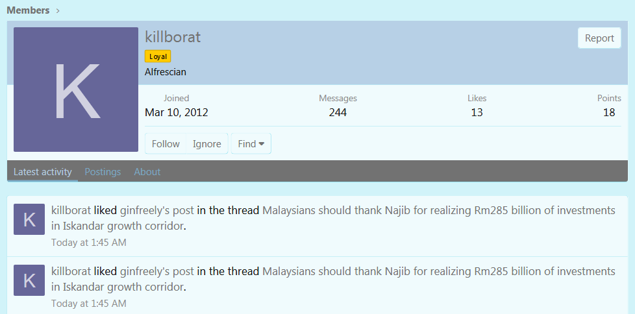Image resolution: width=635 pixels, height=314 pixels.
Task: Switch to the About tab
Action: point(147,171)
